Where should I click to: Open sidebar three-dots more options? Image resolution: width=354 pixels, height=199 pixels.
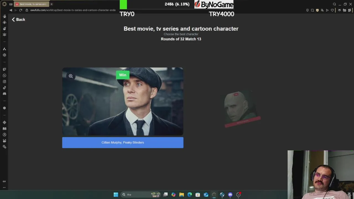tap(4, 187)
